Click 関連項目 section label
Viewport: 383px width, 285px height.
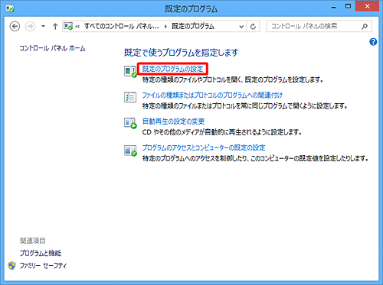[32, 241]
